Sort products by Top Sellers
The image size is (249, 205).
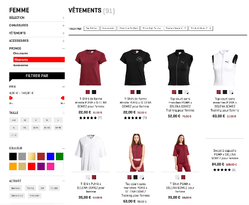(92, 28)
